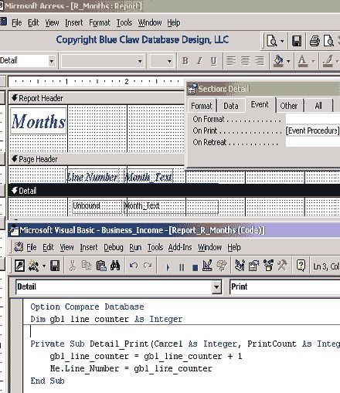Toggle Design Mode icon in VB toolbar
Image resolution: width=340 pixels, height=393 pixels.
click(207, 266)
